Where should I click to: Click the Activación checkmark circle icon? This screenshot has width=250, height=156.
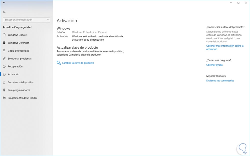point(4,74)
